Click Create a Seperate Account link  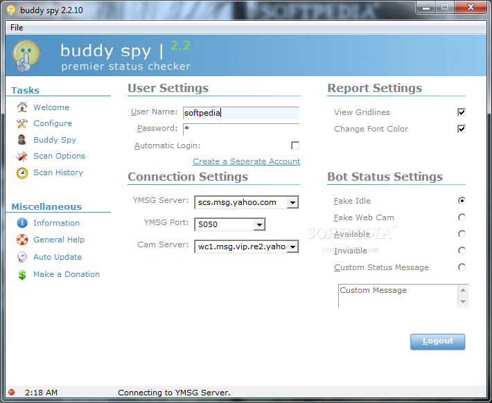point(246,161)
